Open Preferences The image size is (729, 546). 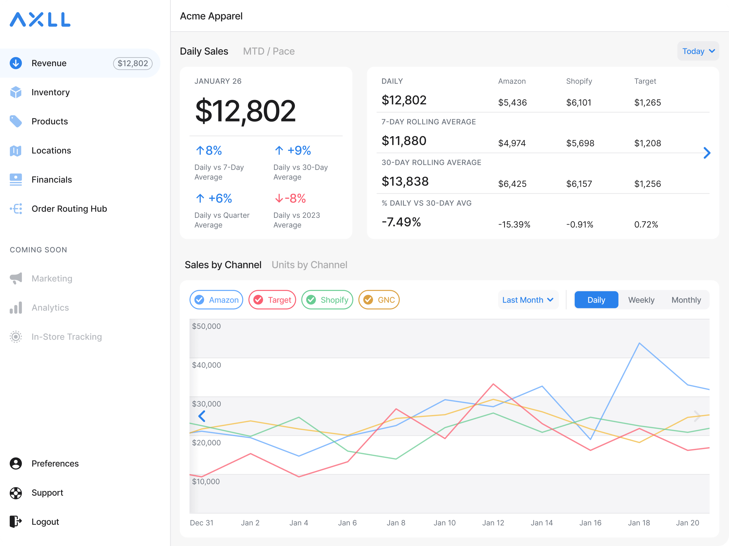80,463
